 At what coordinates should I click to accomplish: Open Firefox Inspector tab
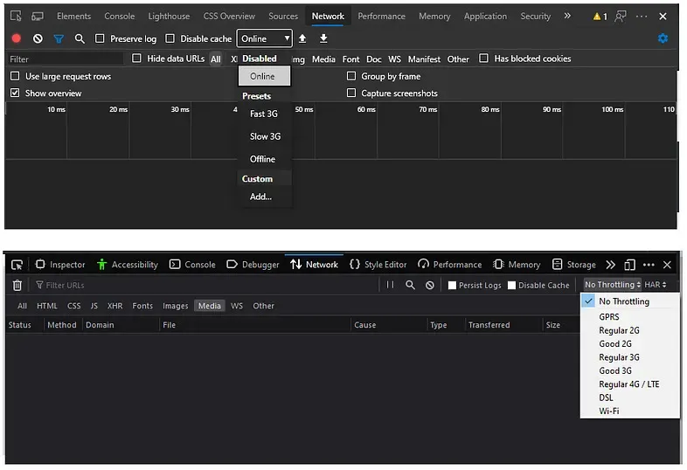(60, 265)
